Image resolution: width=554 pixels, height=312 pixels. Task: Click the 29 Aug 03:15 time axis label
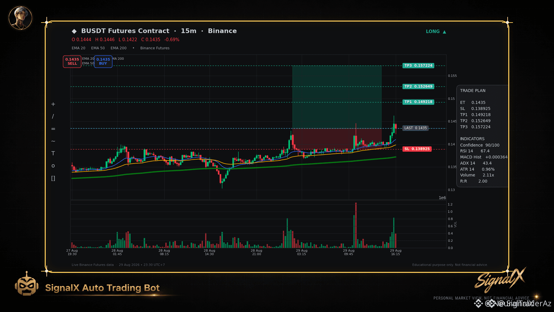tap(302, 252)
